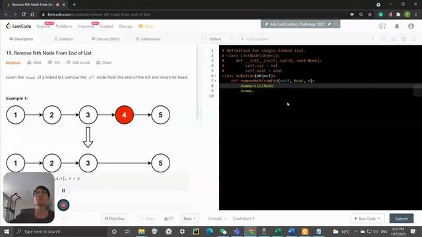Open Settings gear in taskbar

(x=182, y=231)
